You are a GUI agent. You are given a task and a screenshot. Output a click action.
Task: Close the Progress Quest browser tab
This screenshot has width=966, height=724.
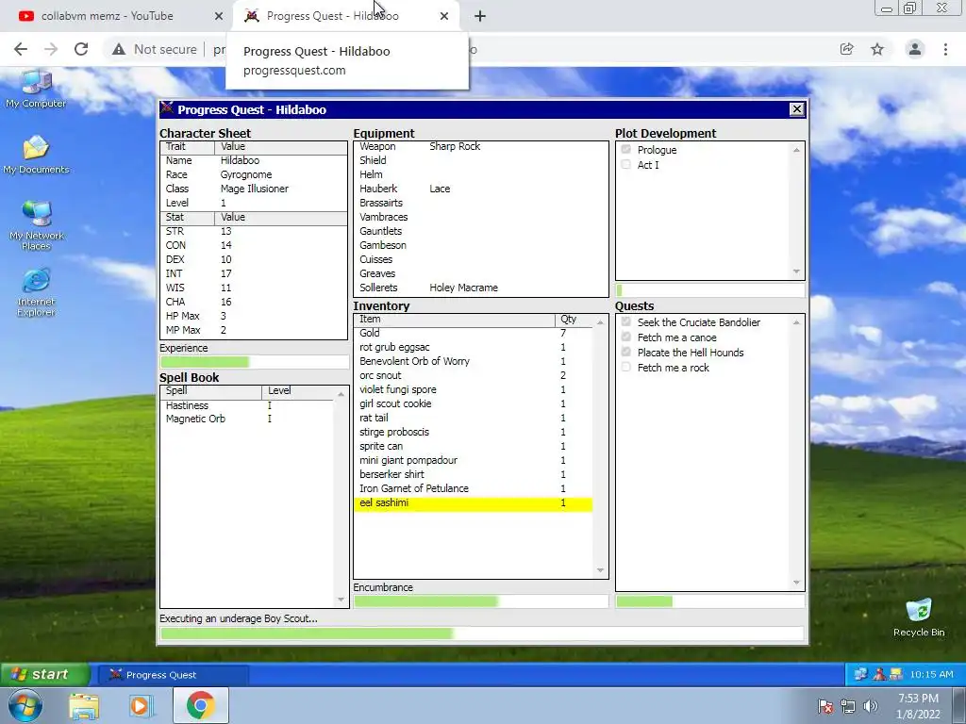click(444, 16)
